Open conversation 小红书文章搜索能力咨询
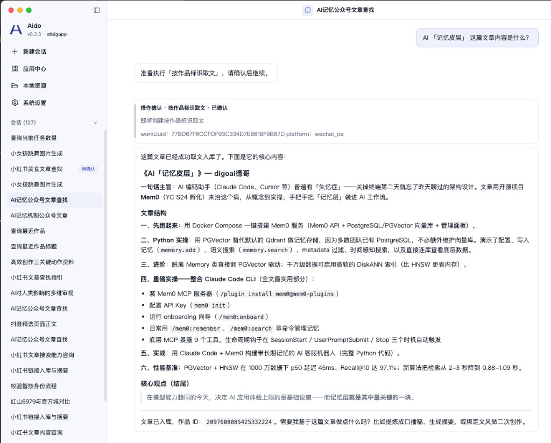This screenshot has height=443, width=551. pos(54,355)
